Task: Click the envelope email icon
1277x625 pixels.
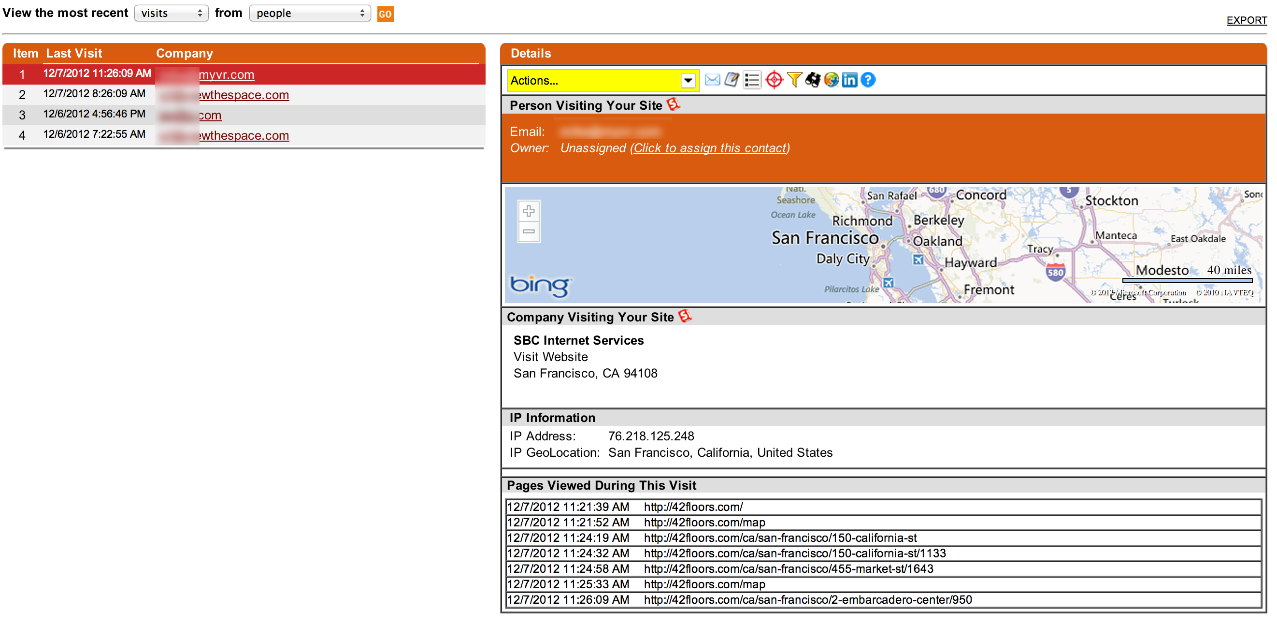Action: [712, 80]
